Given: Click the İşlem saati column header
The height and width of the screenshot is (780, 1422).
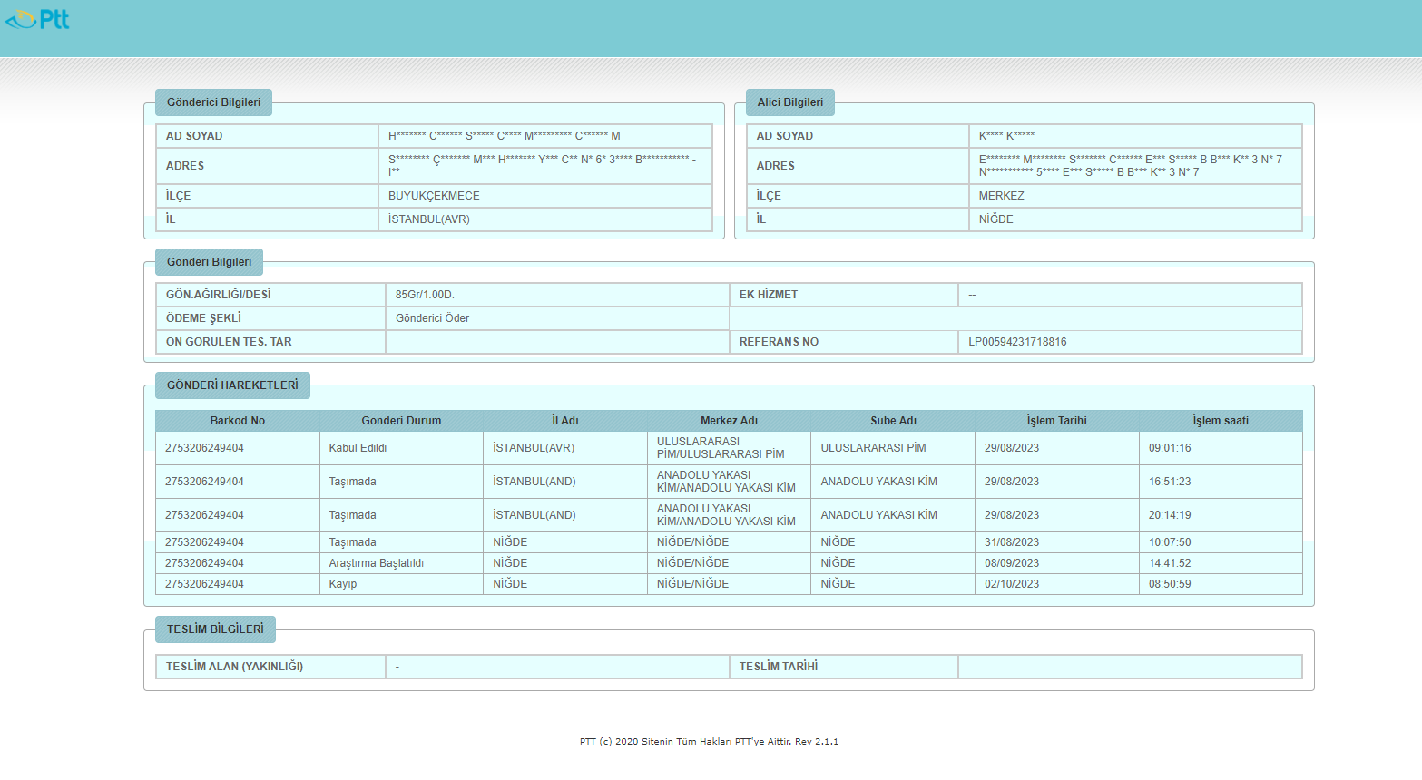Looking at the screenshot, I should point(1221,421).
